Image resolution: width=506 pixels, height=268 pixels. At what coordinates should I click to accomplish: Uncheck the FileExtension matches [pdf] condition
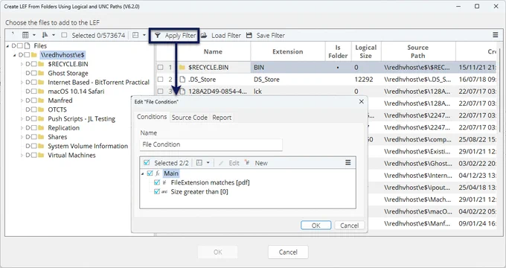point(157,182)
